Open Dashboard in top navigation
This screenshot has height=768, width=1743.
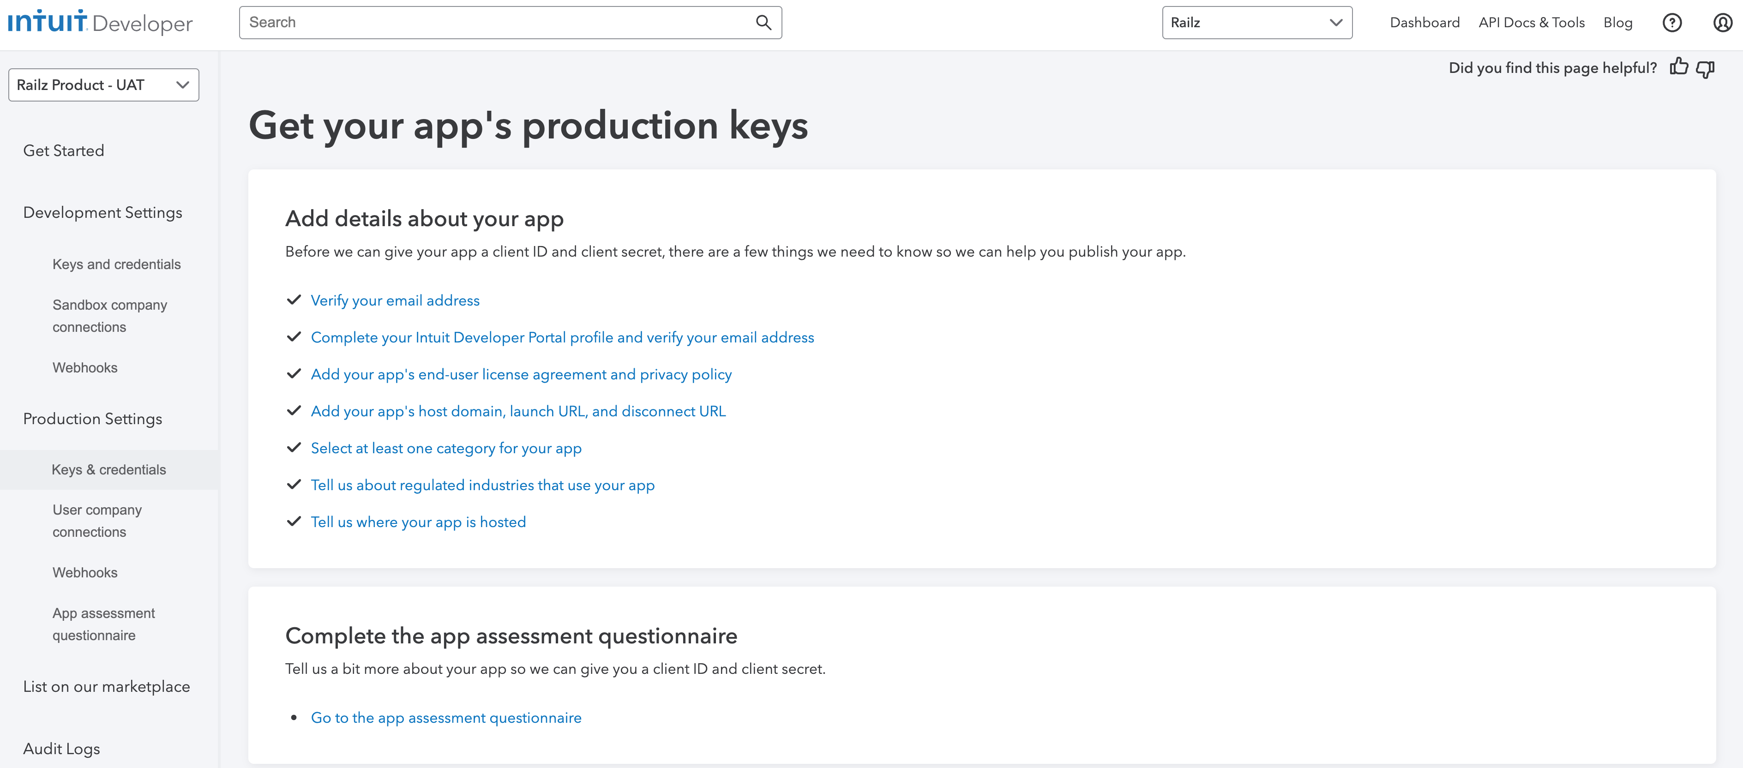(1424, 23)
